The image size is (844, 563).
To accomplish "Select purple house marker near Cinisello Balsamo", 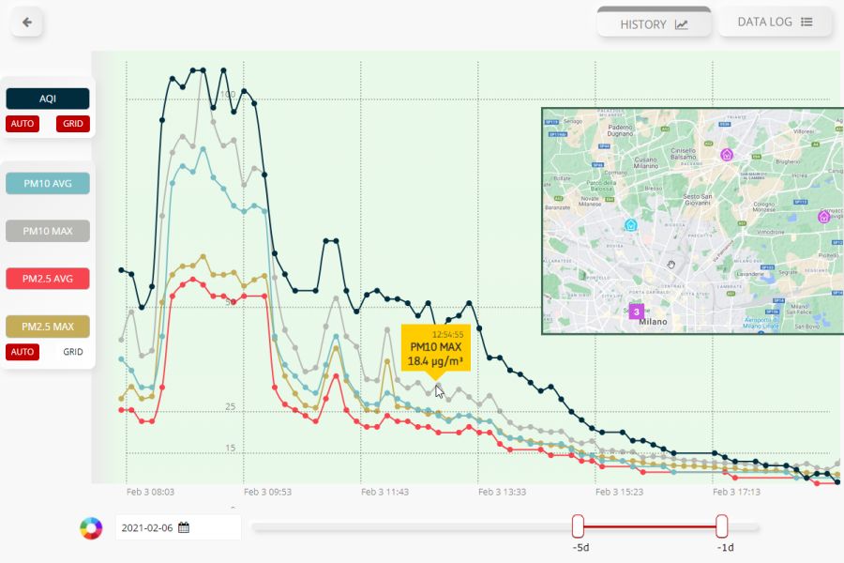I will tap(726, 154).
